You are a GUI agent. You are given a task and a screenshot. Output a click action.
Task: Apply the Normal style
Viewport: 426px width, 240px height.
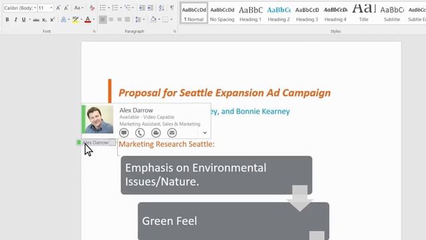194,13
